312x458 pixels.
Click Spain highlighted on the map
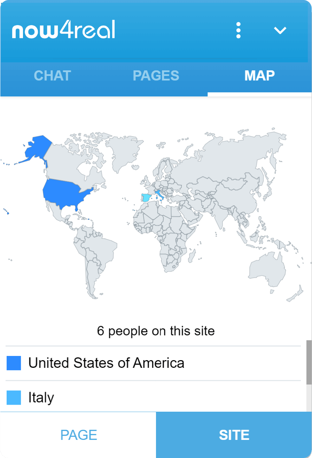pos(147,198)
